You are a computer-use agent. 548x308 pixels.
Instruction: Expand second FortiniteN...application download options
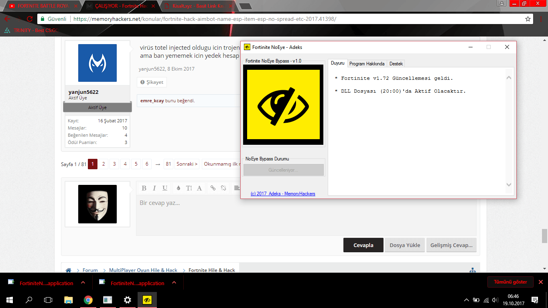tap(174, 283)
